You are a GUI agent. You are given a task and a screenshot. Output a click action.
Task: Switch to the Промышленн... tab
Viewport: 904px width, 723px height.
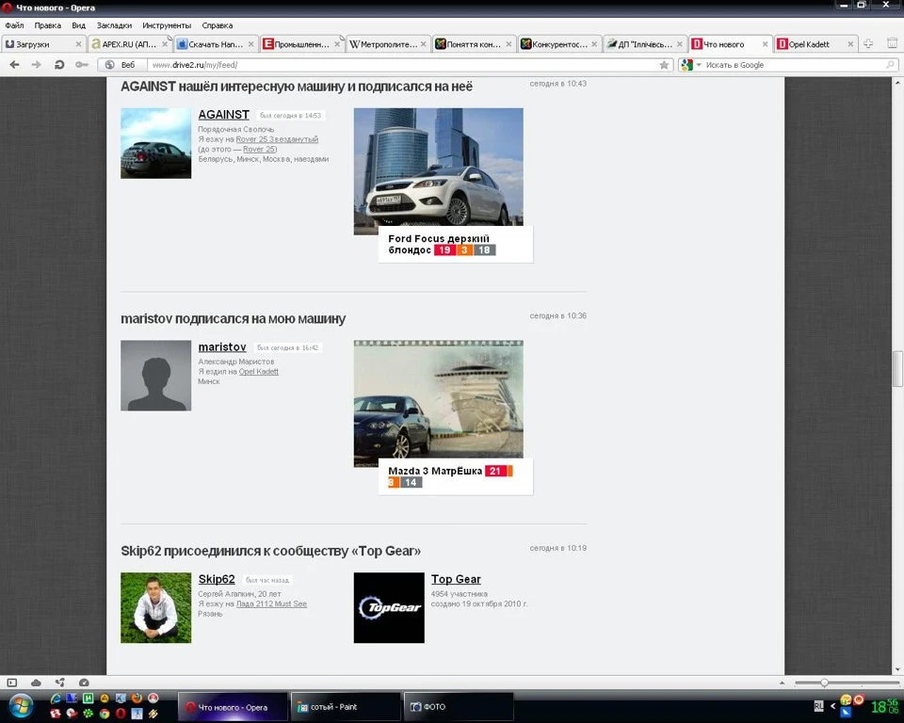[x=301, y=44]
